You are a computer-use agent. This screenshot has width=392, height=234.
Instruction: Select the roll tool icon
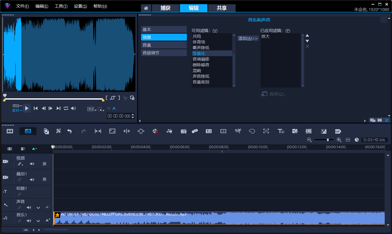127,131
